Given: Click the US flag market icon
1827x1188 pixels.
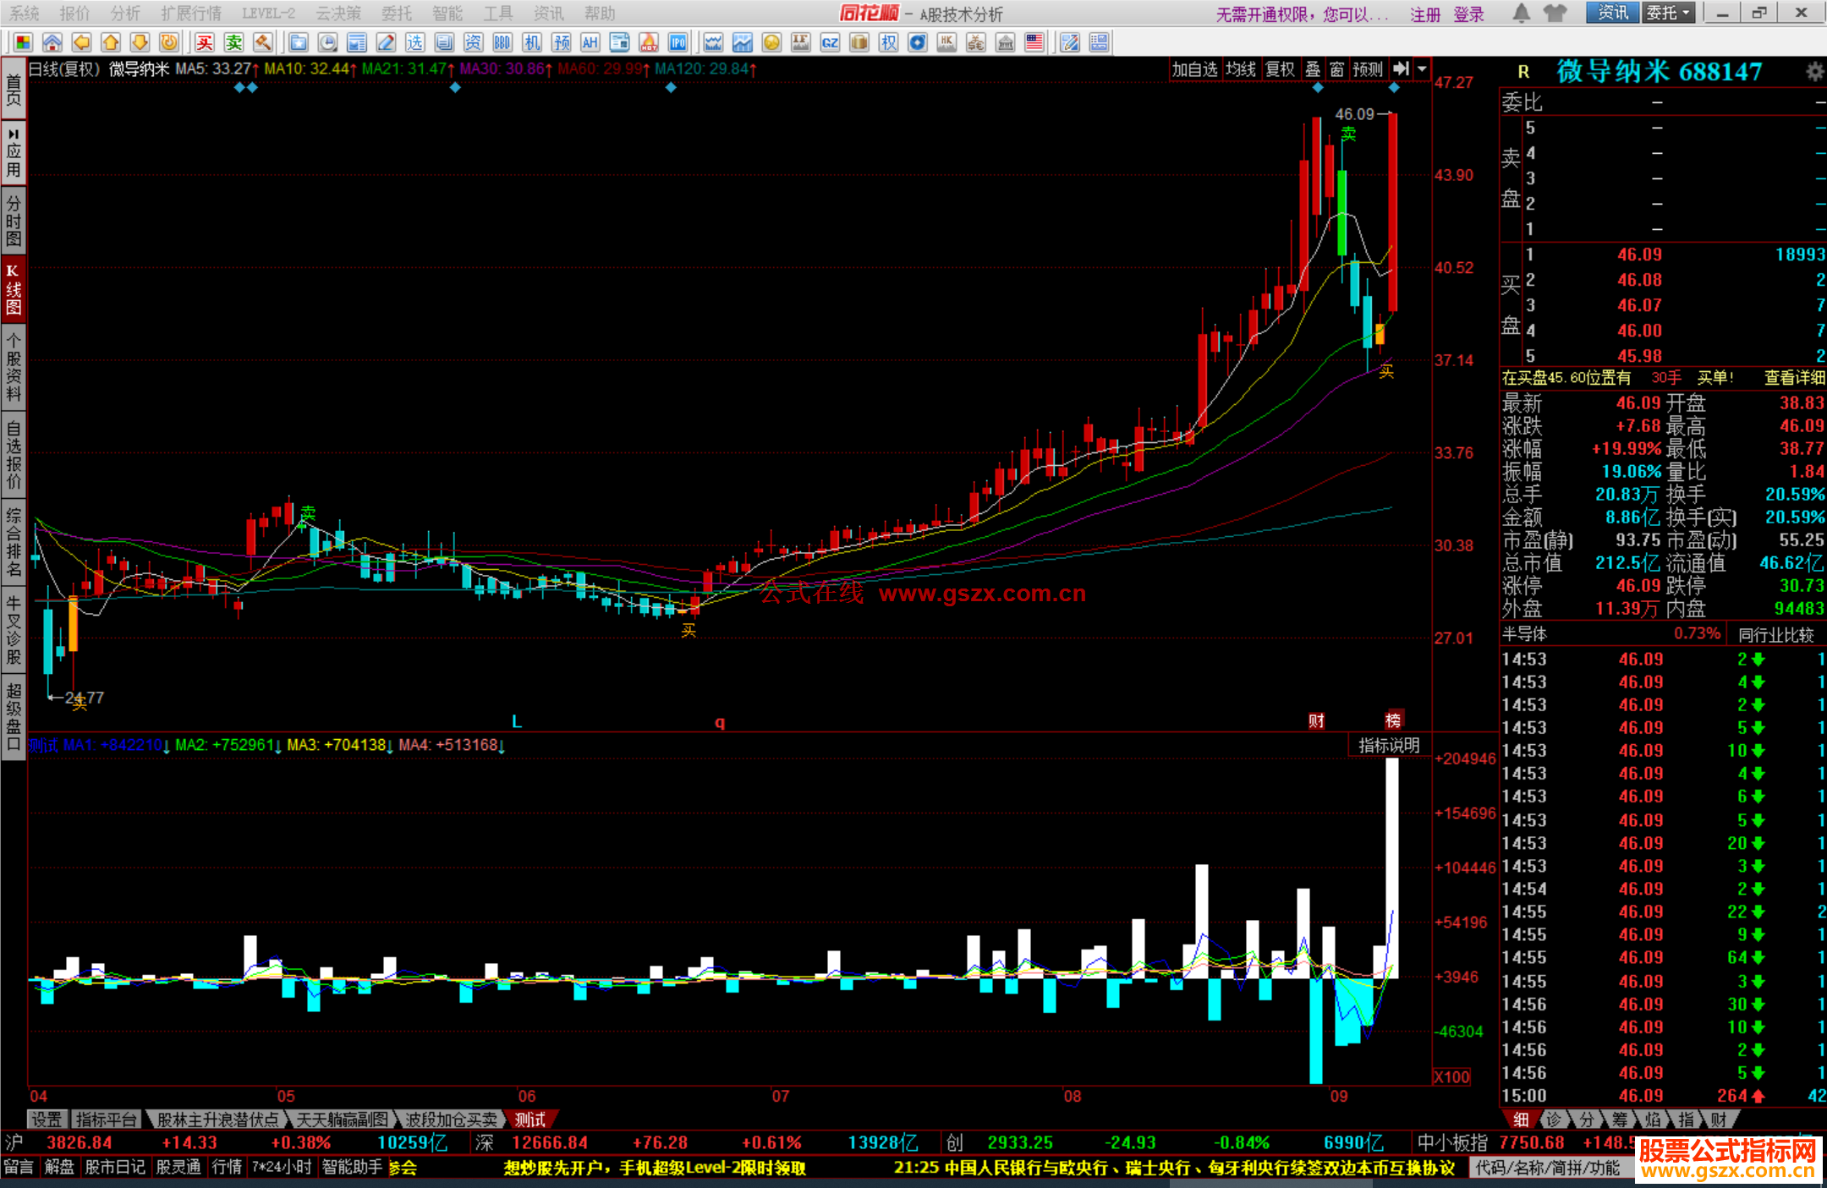Looking at the screenshot, I should 1034,43.
